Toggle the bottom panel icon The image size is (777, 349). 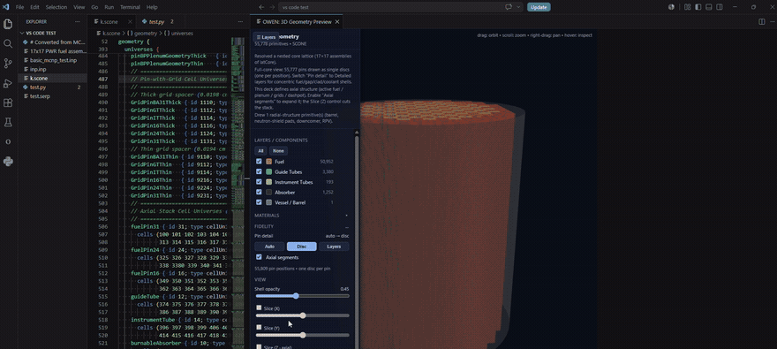pyautogui.click(x=709, y=7)
